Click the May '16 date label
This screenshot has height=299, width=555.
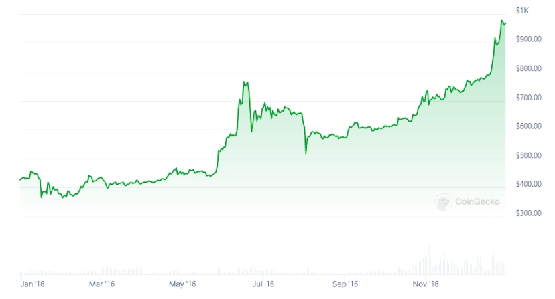pos(182,284)
